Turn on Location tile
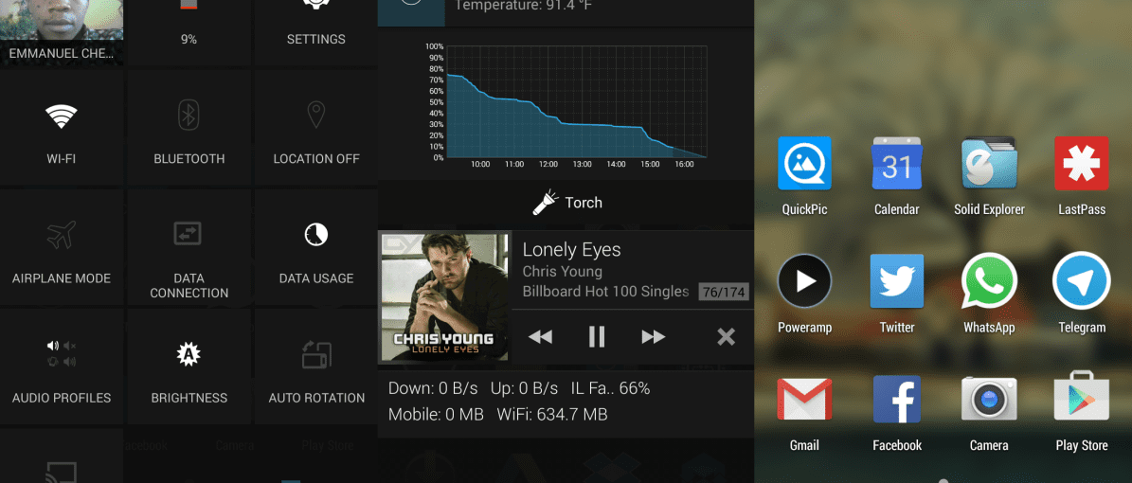1132x483 pixels. [x=316, y=128]
